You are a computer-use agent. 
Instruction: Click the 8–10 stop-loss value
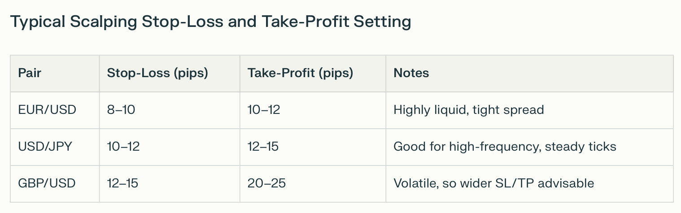121,110
